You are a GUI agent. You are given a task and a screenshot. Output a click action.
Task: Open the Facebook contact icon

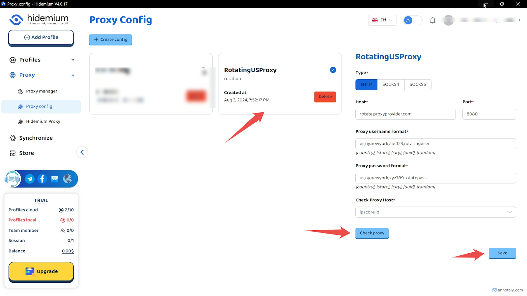coord(42,179)
